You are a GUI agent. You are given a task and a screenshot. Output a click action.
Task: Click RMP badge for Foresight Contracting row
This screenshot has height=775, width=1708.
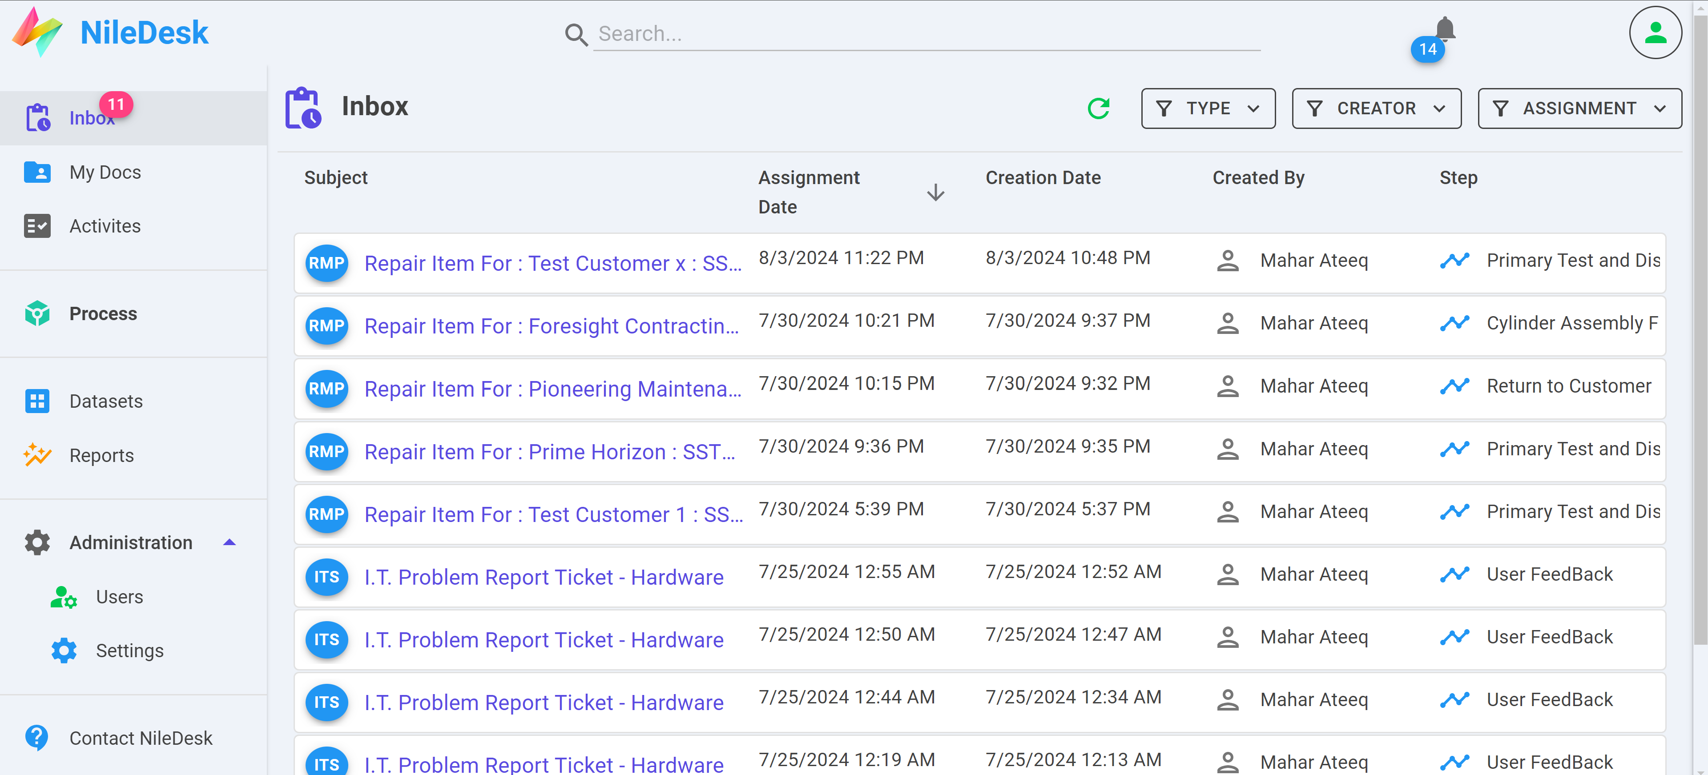pos(326,325)
